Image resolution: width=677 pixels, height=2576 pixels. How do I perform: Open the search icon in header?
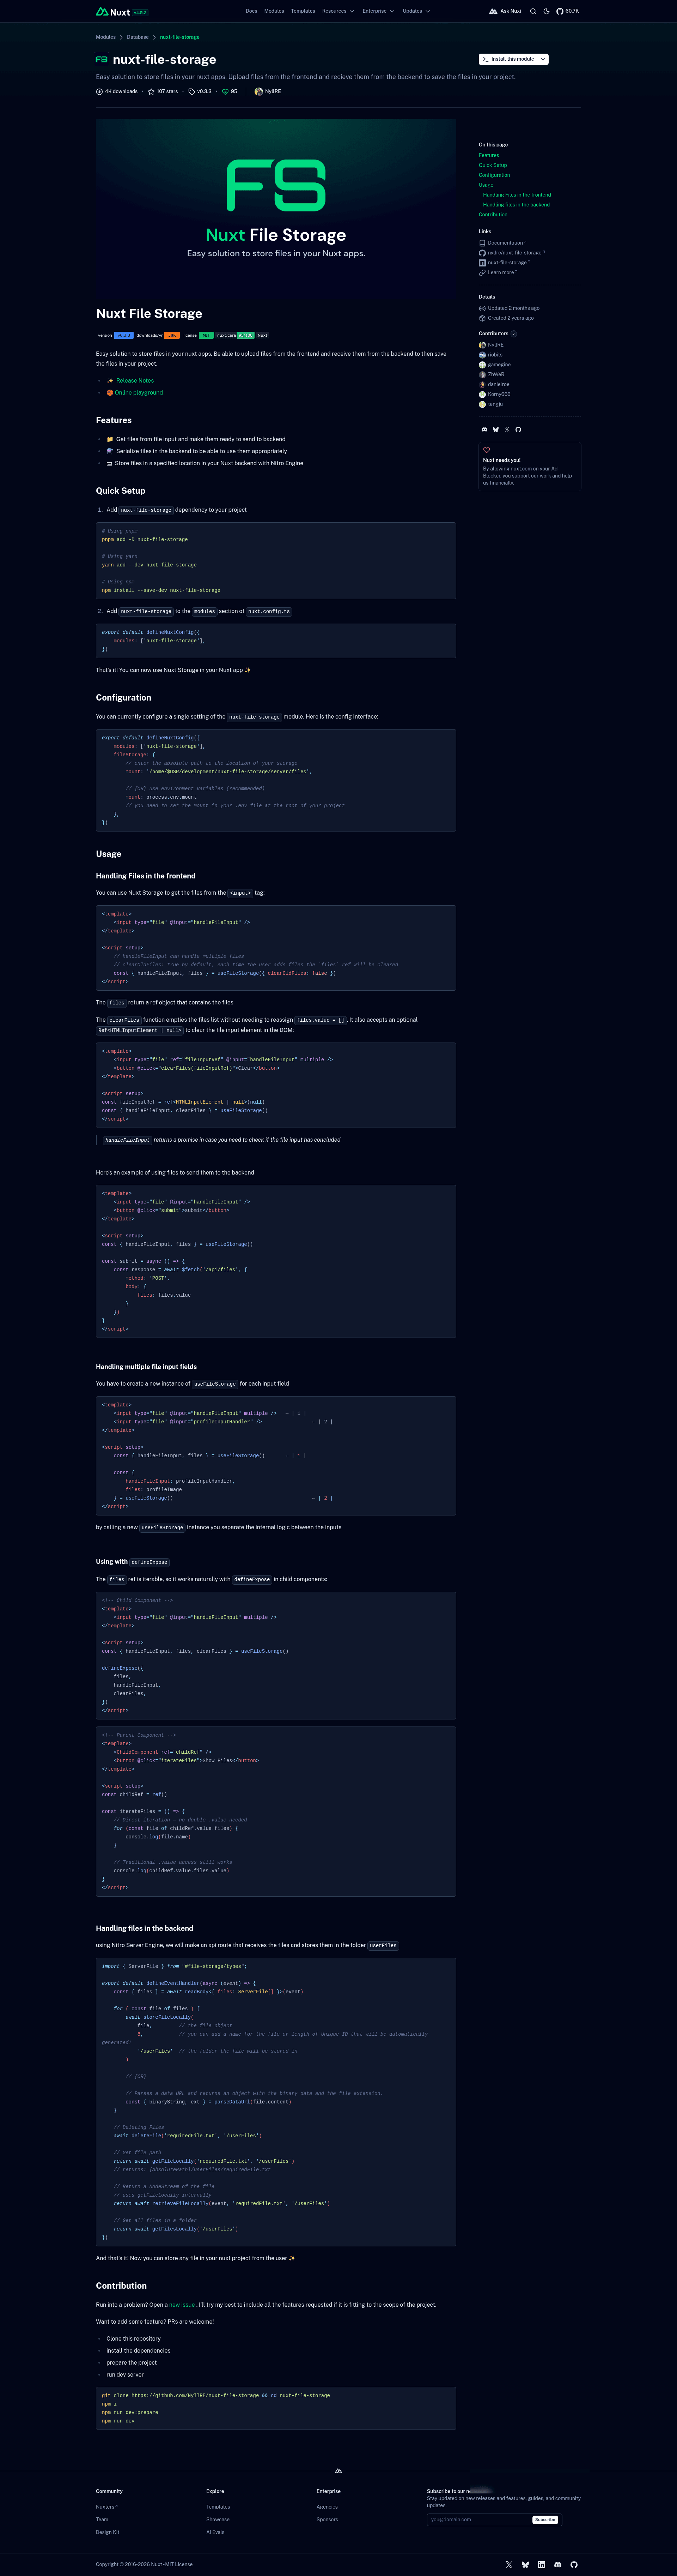point(533,11)
